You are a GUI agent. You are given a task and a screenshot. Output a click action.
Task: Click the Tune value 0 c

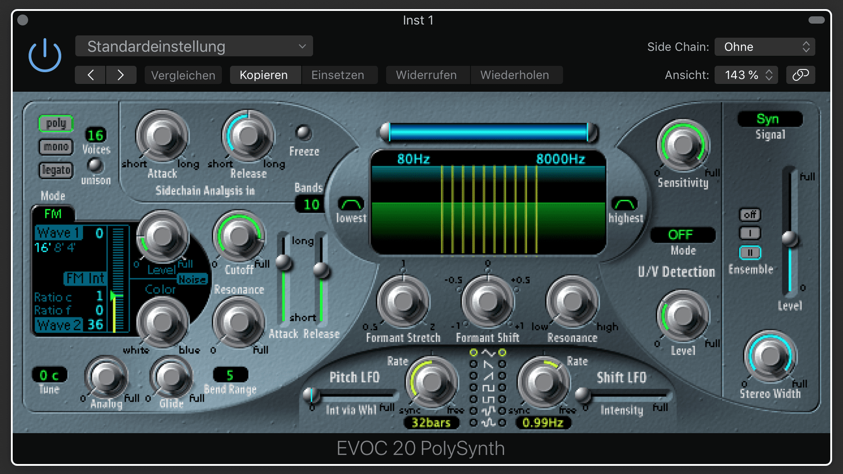coord(49,375)
